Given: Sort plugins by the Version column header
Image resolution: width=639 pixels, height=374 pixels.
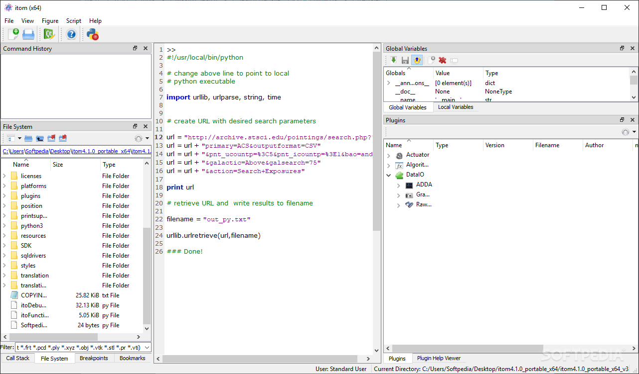Looking at the screenshot, I should [508, 145].
